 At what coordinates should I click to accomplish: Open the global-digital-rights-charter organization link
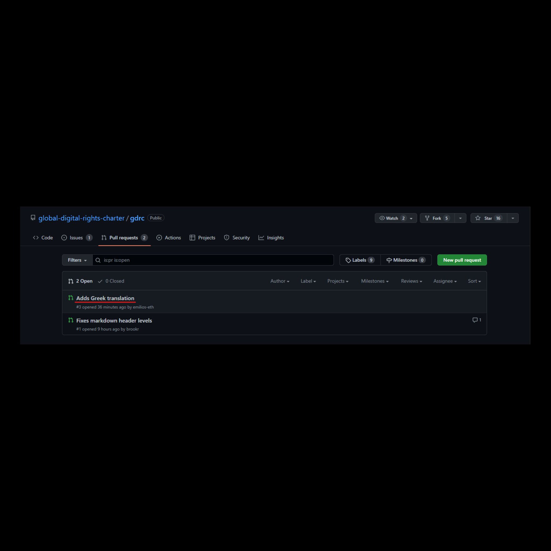pyautogui.click(x=82, y=218)
